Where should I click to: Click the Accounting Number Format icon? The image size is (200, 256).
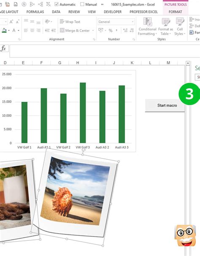pyautogui.click(x=101, y=30)
